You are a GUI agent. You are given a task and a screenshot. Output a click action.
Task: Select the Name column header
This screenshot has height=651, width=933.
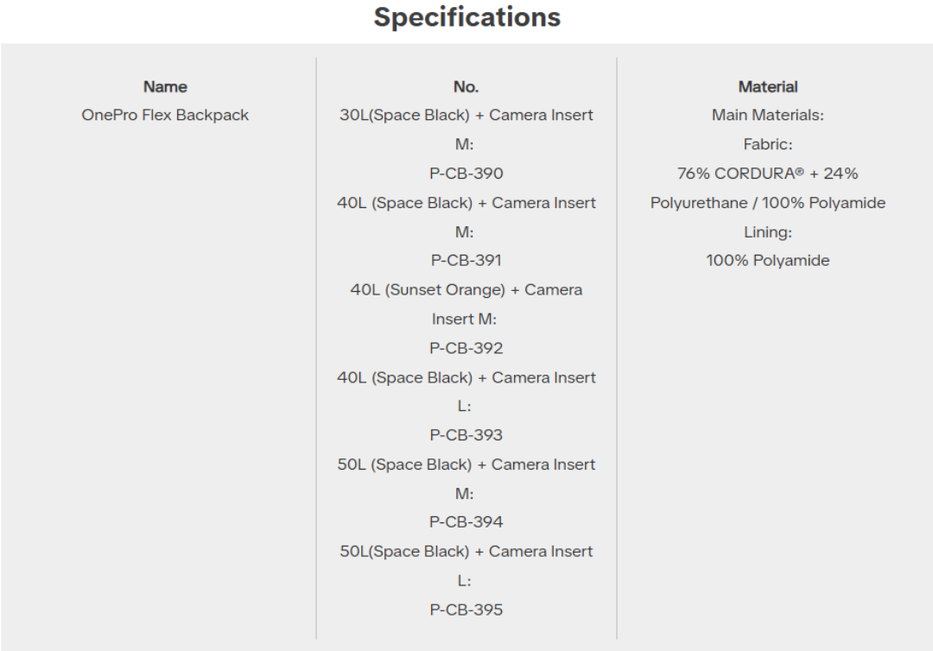click(x=165, y=86)
